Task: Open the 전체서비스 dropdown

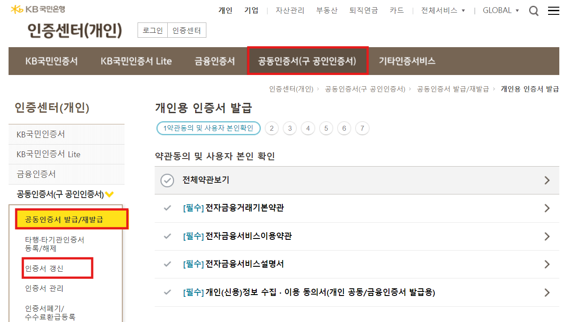Action: (x=443, y=10)
